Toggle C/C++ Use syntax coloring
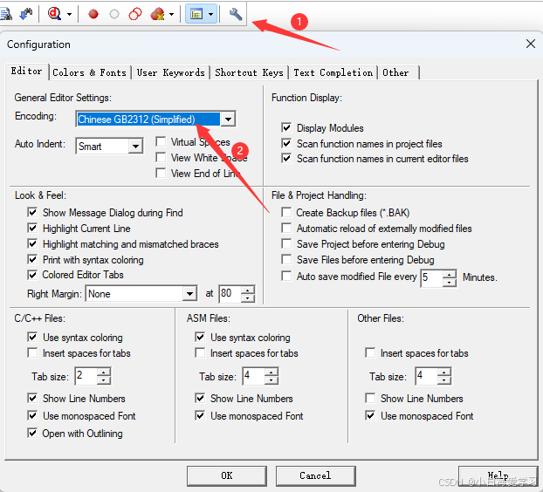The height and width of the screenshot is (492, 543). point(32,337)
